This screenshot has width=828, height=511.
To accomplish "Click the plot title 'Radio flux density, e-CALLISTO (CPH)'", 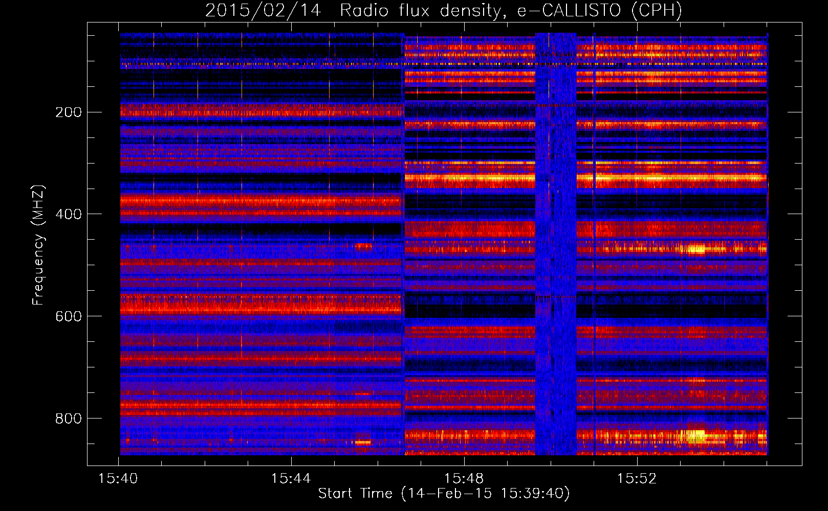I will (511, 11).
